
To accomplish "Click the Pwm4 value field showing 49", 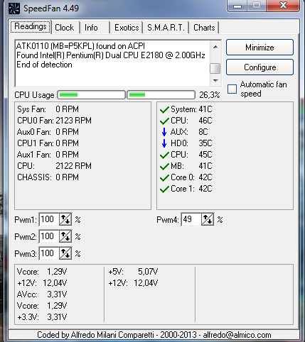I will tap(191, 219).
